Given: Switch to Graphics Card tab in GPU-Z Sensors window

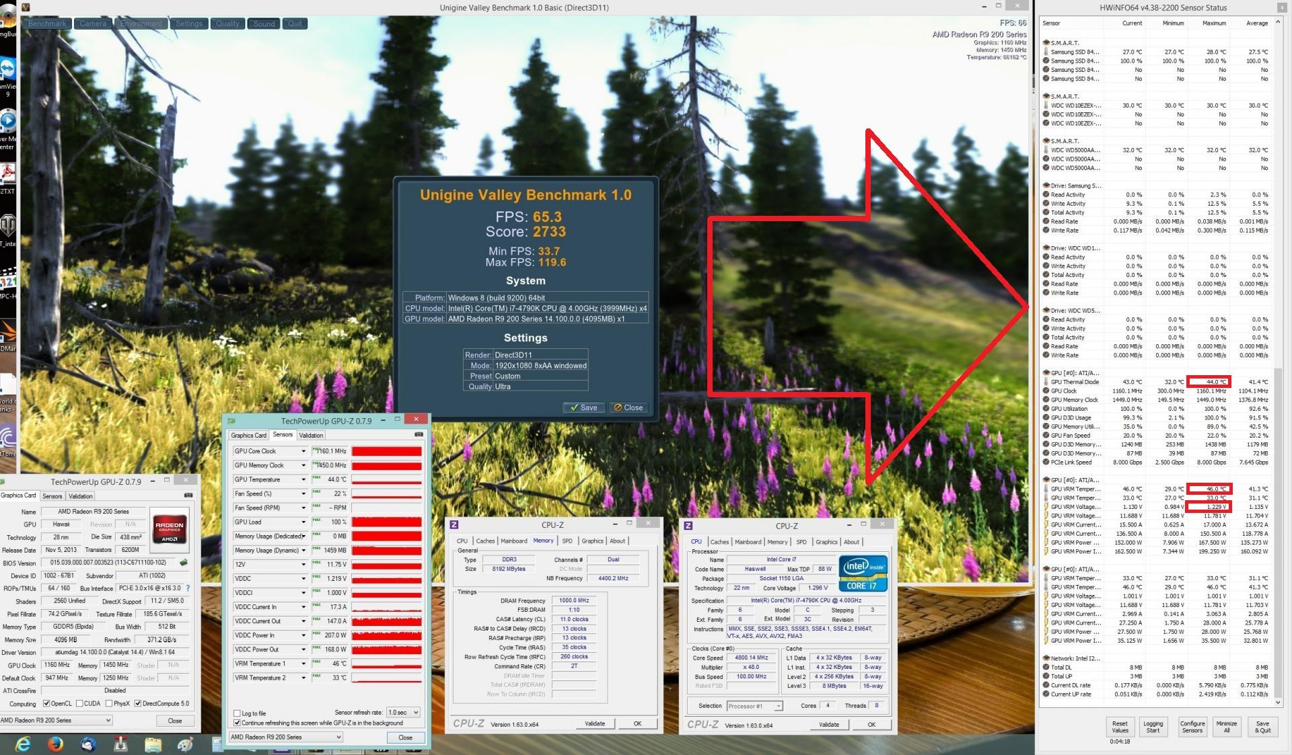Looking at the screenshot, I should (249, 436).
